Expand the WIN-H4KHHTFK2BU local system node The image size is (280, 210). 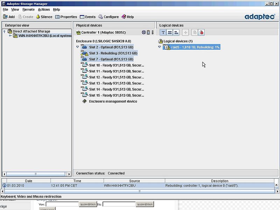(x=10, y=36)
